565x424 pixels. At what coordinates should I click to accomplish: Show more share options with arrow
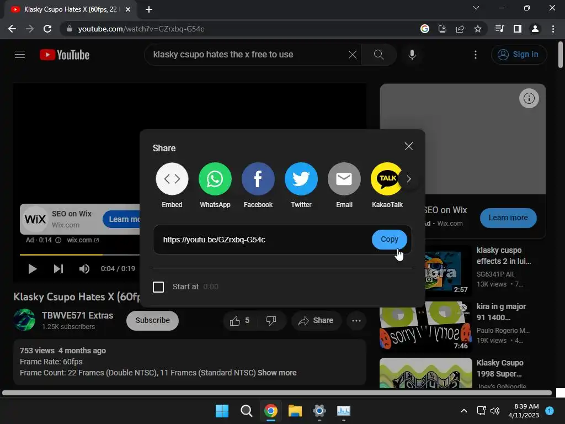coord(409,179)
